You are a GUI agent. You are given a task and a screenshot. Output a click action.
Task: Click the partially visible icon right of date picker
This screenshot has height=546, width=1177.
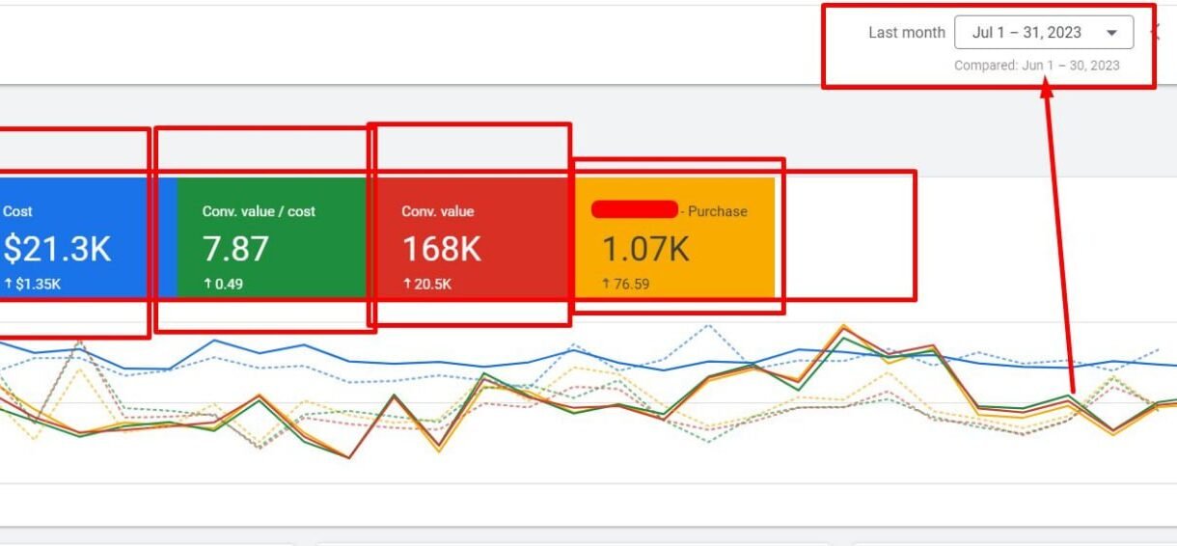tap(1155, 32)
